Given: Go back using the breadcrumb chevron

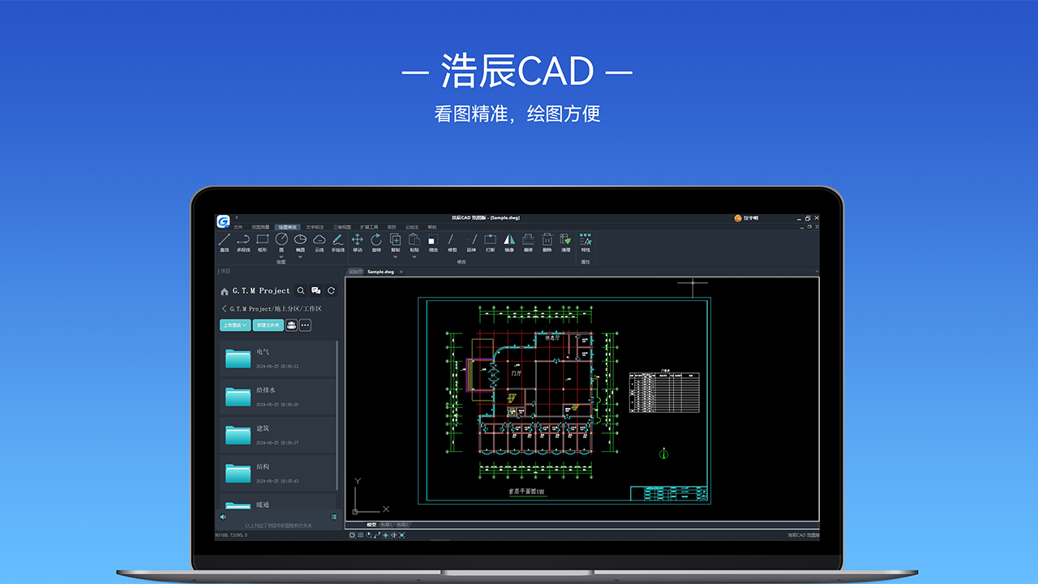Looking at the screenshot, I should 224,309.
